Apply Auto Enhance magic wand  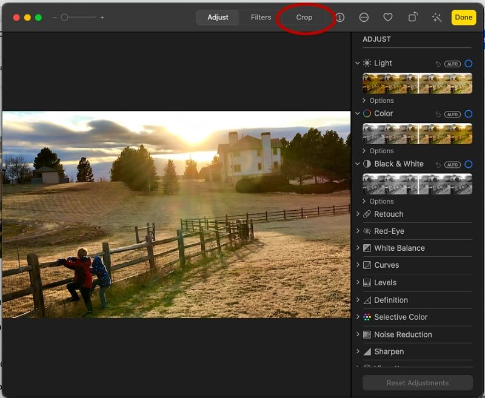pos(436,18)
